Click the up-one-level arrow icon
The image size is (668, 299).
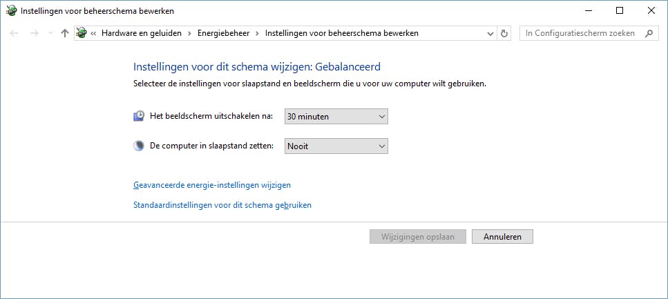tap(65, 33)
